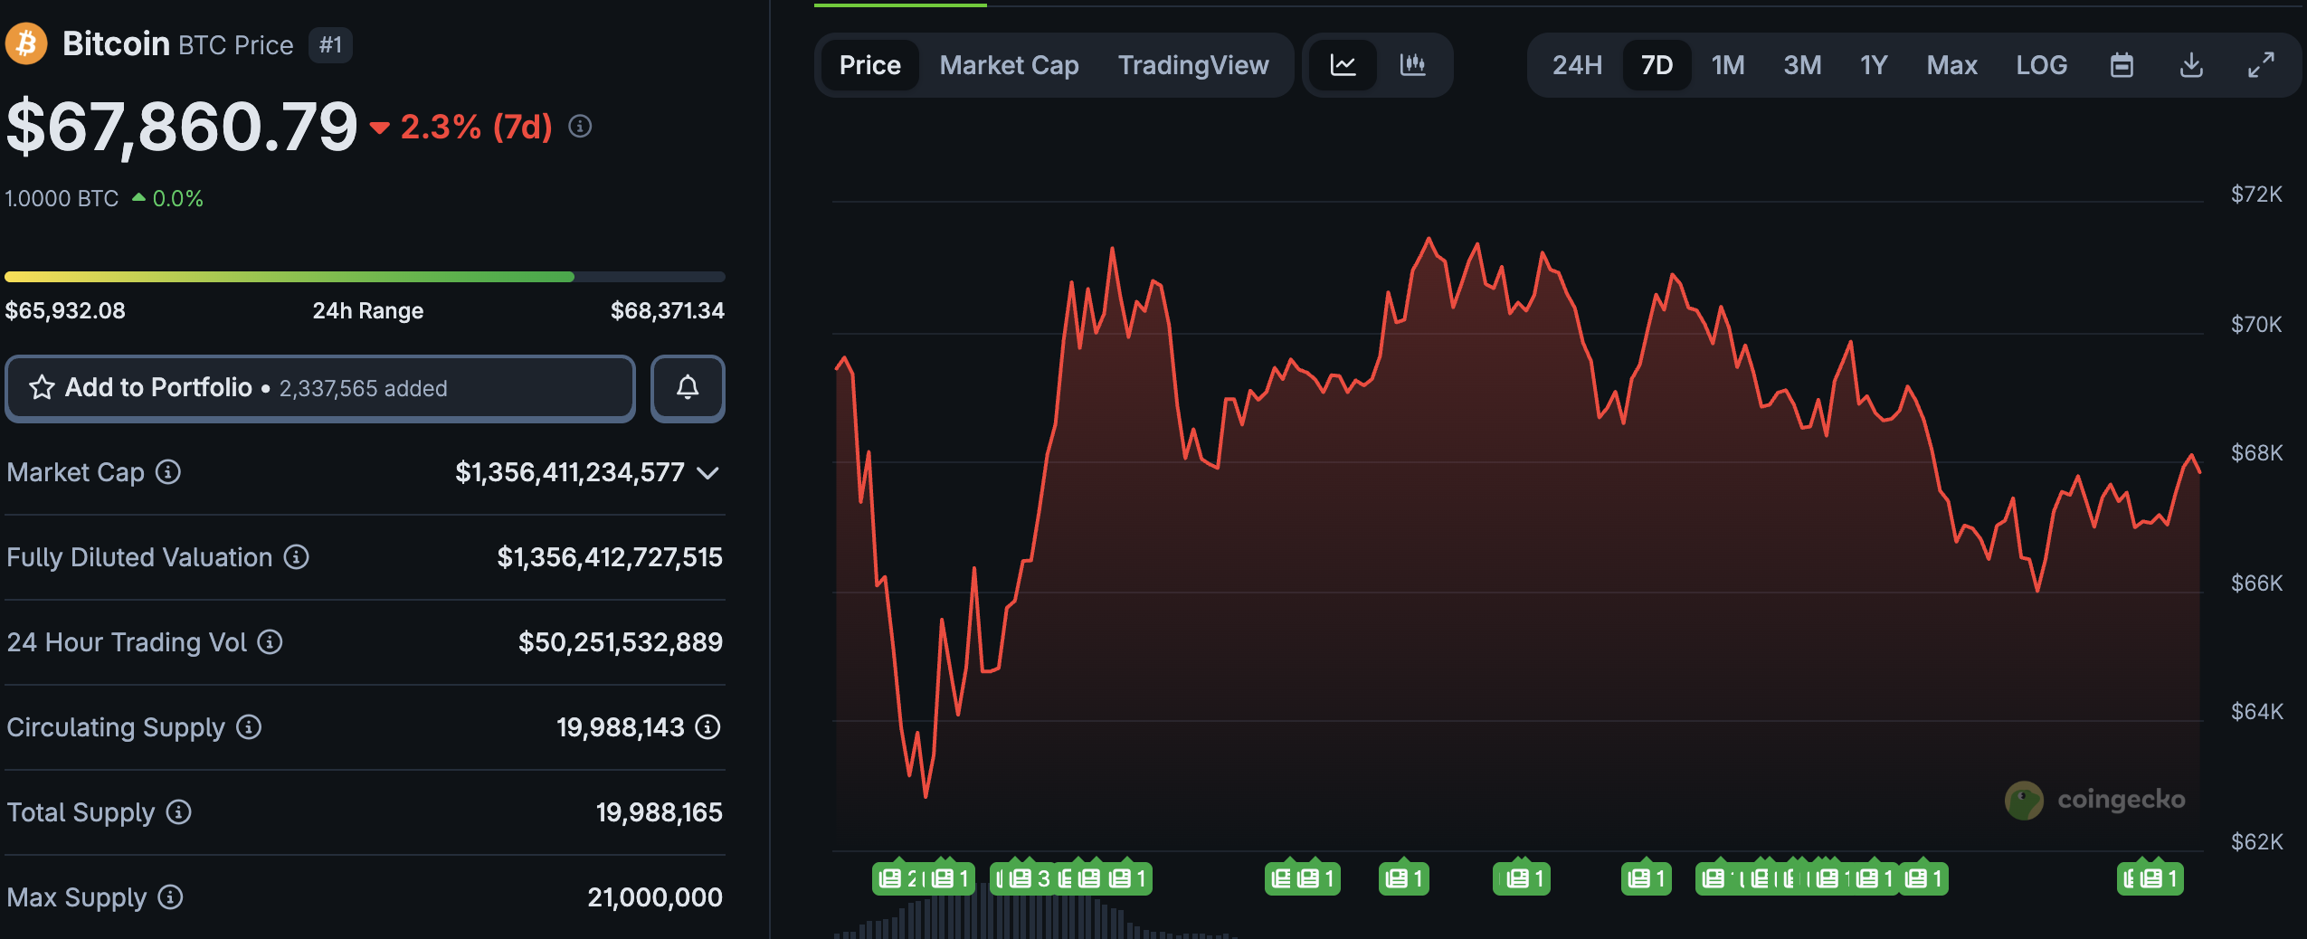Click the Circulating Supply label
Viewport: 2307px width, 939px height.
click(x=116, y=727)
